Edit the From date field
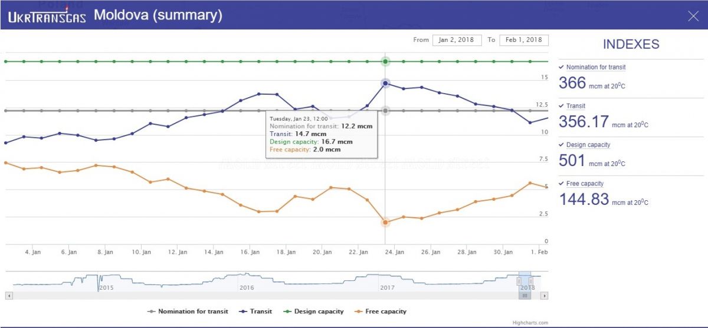The image size is (708, 328). [457, 40]
